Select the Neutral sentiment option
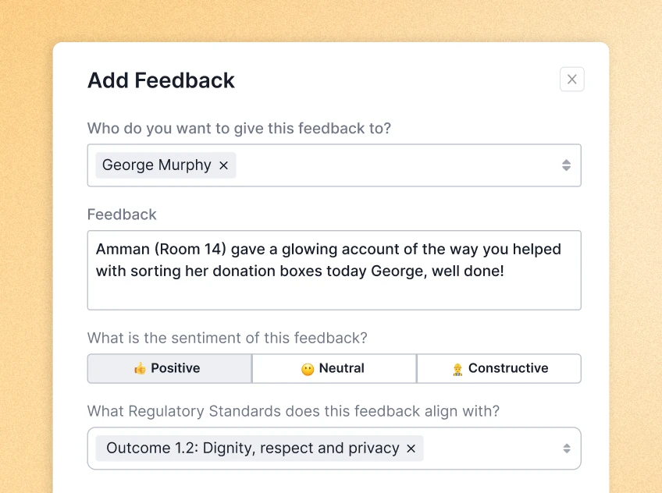Viewport: 662px width, 493px height. point(334,367)
